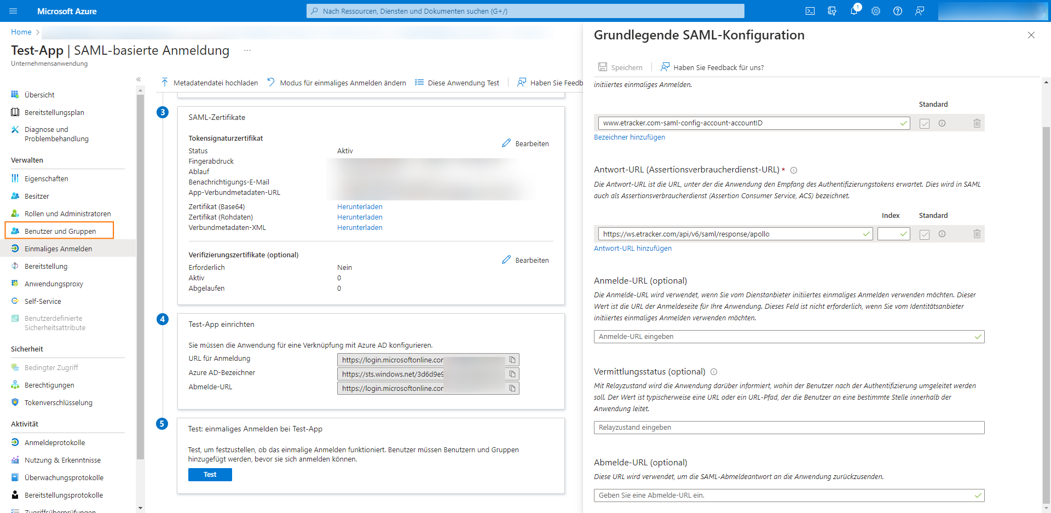Open Benutzer und Gruppen

(x=59, y=231)
